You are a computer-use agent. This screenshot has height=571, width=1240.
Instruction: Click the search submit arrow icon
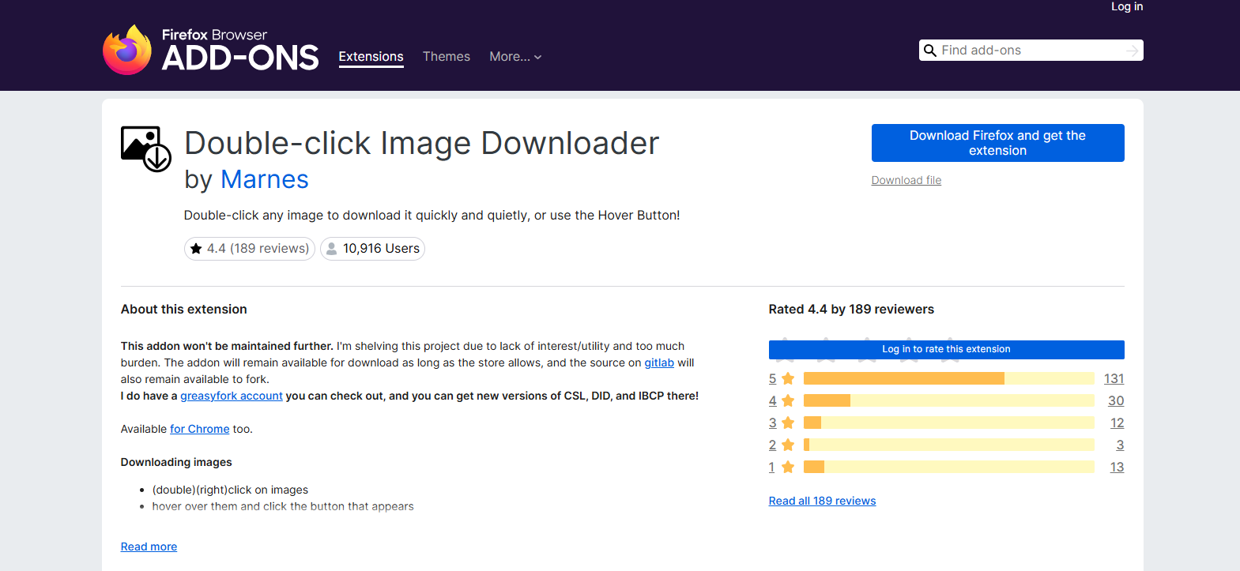point(1133,51)
